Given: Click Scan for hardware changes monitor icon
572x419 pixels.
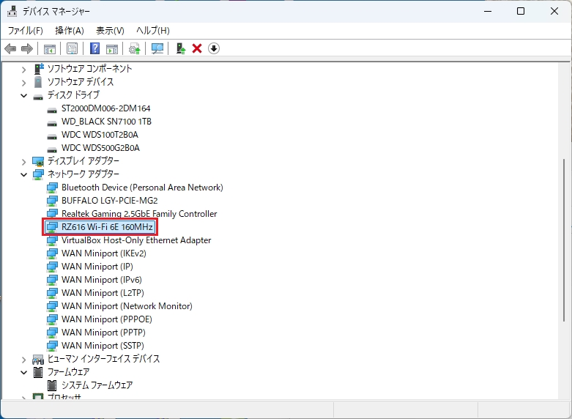Looking at the screenshot, I should [157, 48].
